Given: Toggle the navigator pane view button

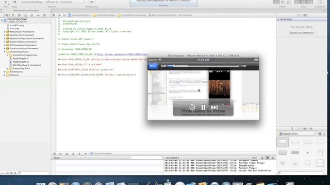Looking at the screenshot, I should pyautogui.click(x=297, y=2).
